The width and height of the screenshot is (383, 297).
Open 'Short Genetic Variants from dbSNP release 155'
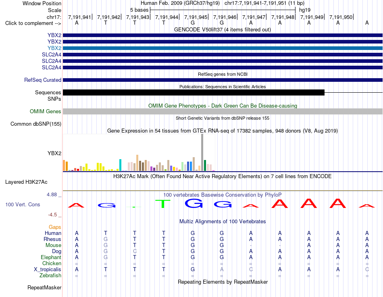[x=223, y=118]
